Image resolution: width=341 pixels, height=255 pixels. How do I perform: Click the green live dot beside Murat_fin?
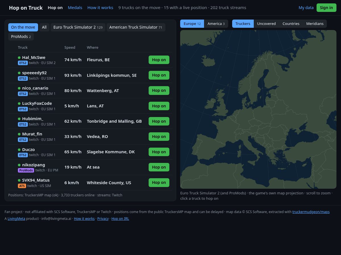click(19, 134)
